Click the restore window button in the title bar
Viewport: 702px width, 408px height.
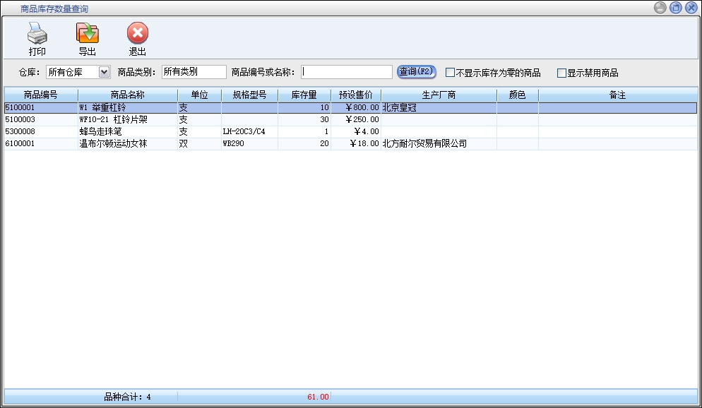pyautogui.click(x=675, y=8)
